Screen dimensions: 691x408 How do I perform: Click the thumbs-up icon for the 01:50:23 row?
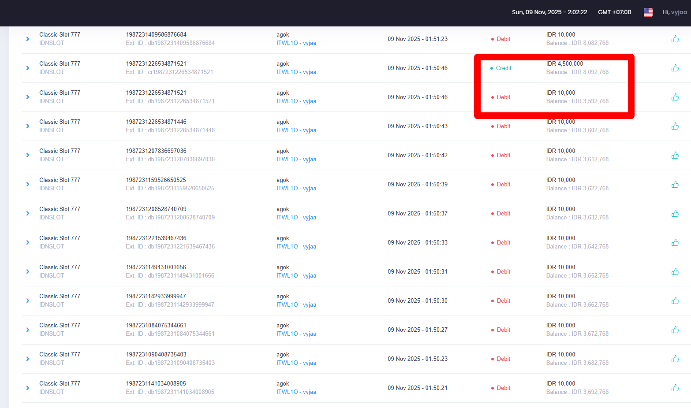click(x=675, y=359)
